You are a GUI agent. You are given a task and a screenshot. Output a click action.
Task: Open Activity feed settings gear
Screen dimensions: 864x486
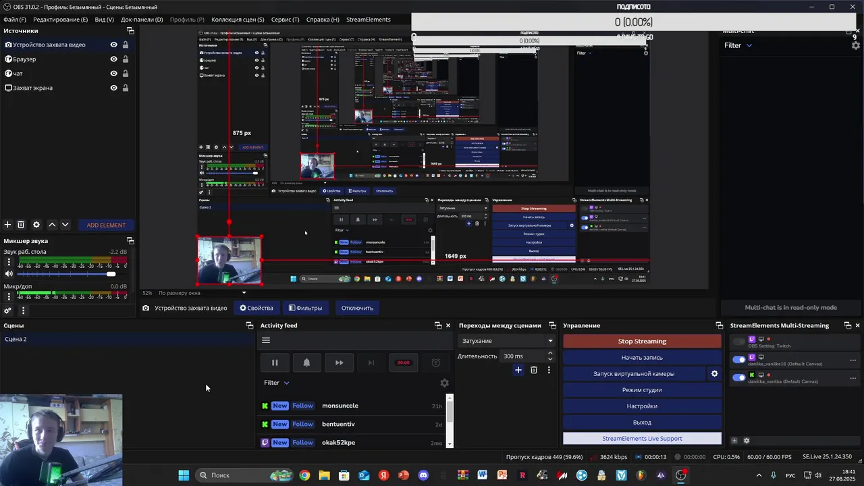[444, 383]
